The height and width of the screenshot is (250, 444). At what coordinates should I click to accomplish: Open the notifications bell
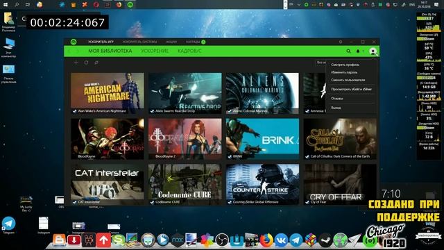(358, 51)
